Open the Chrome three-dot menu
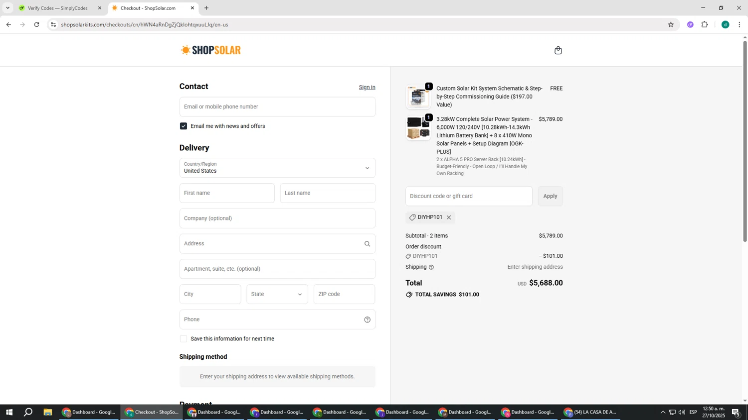Viewport: 748px width, 420px height. click(x=740, y=24)
